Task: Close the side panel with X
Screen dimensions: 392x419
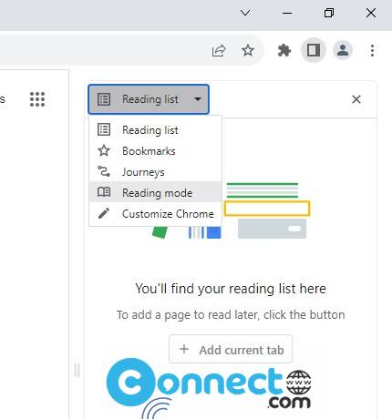Action: coord(356,99)
